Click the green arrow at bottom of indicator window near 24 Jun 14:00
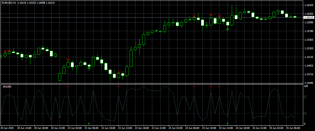 (x=228, y=123)
